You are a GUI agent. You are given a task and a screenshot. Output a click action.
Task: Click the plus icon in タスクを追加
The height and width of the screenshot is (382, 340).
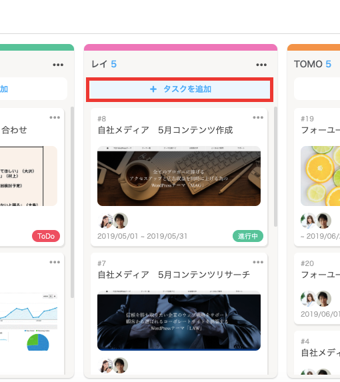coord(153,89)
